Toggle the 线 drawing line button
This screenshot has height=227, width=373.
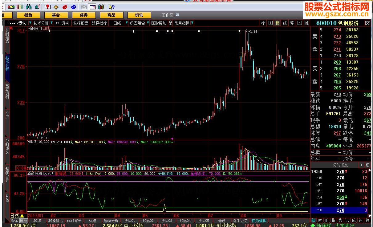[x=285, y=23]
